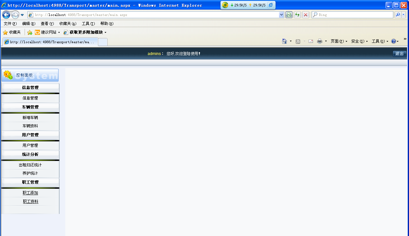Open the 职工添加 link in sidebar
Viewport: 409px width, 236px height.
click(x=30, y=193)
